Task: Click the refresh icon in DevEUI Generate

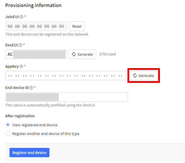Action: click(74, 54)
